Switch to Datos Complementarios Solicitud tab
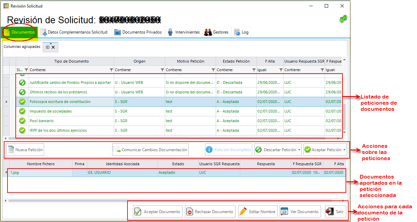 point(73,32)
